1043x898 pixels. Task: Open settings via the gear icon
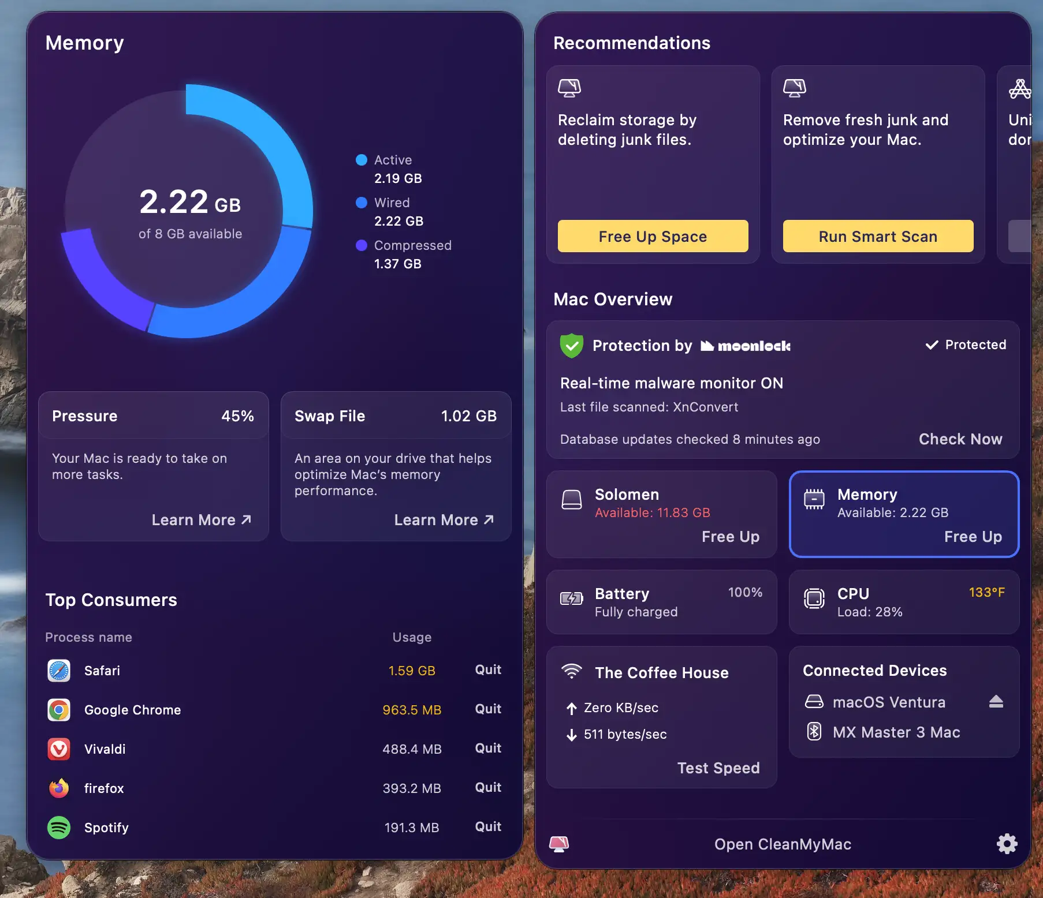1007,844
